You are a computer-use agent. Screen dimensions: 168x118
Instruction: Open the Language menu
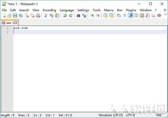point(67,10)
